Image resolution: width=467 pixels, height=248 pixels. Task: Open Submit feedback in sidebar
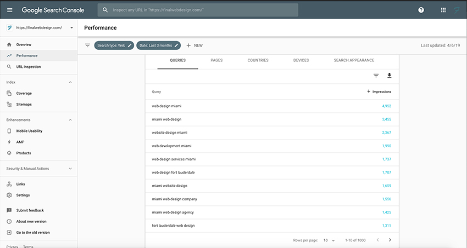click(x=38, y=210)
